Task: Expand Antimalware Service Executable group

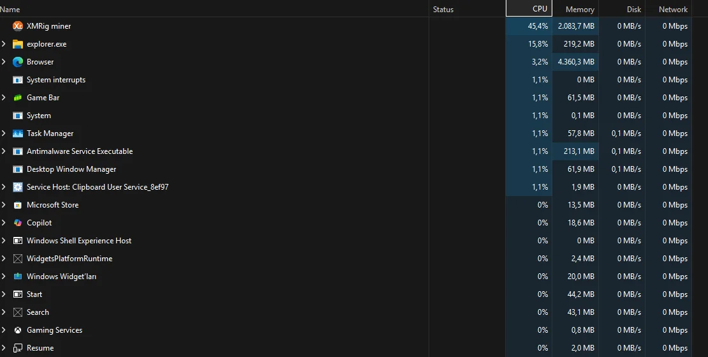Action: click(4, 151)
